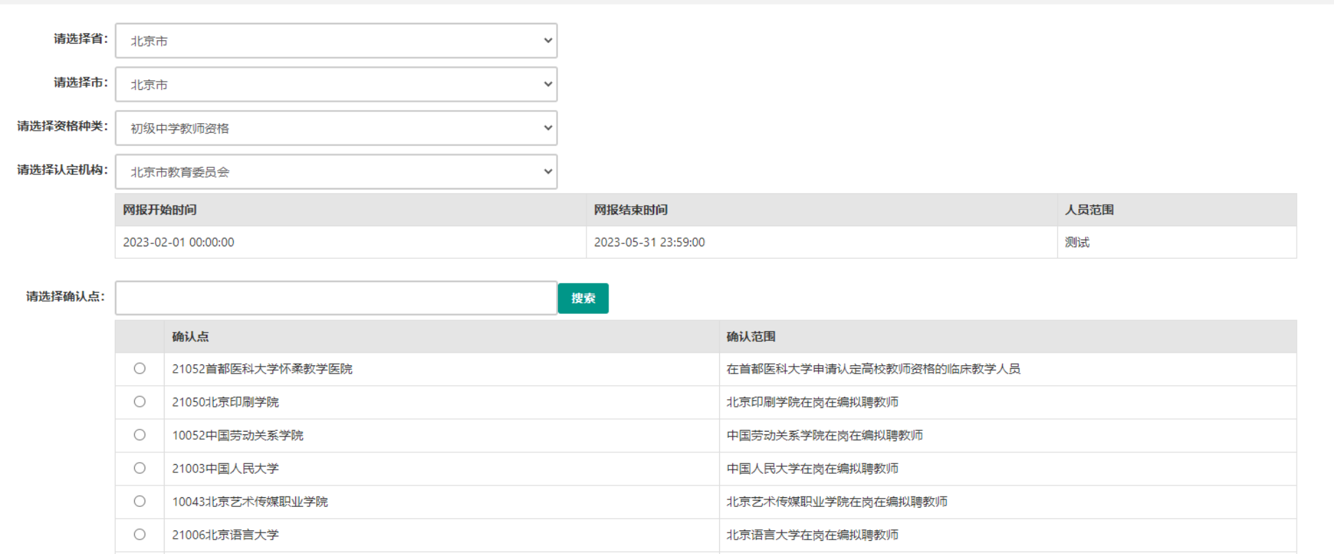Select radio for 21050北京印刷学院

[140, 402]
